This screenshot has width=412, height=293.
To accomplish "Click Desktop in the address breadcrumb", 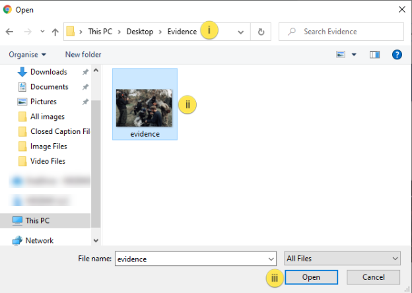I will (140, 32).
